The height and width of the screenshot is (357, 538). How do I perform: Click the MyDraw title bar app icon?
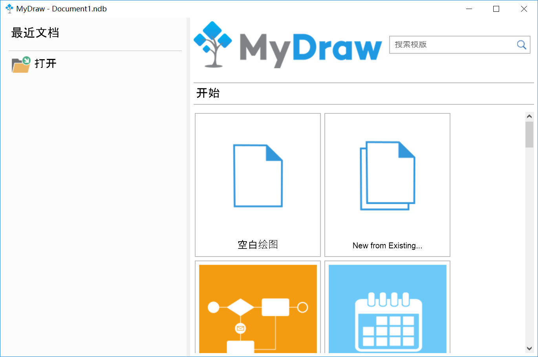point(9,9)
